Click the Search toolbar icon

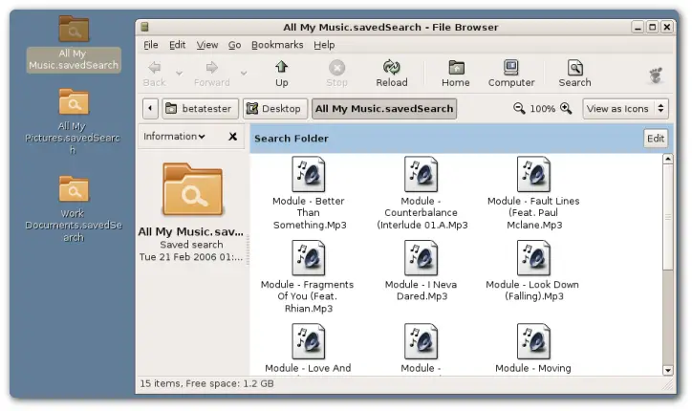pos(574,73)
